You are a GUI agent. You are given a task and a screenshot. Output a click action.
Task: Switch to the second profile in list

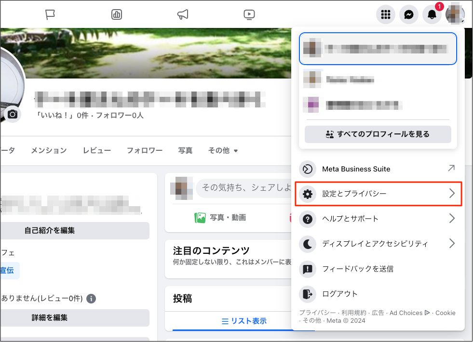click(x=378, y=79)
